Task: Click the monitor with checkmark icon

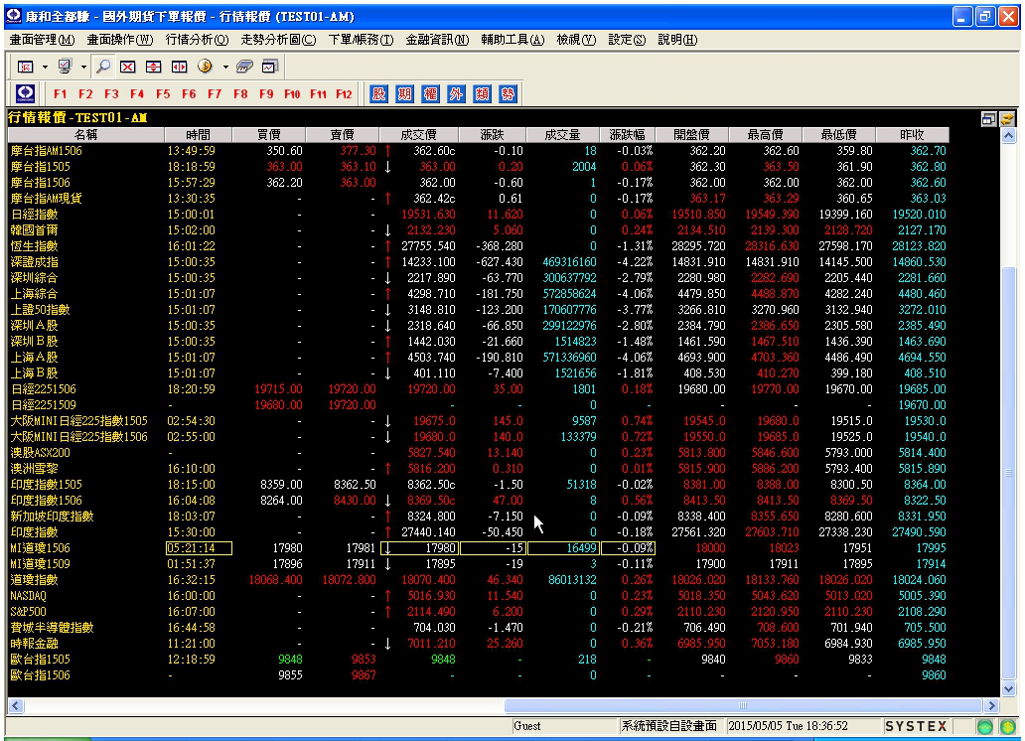Action: [65, 67]
